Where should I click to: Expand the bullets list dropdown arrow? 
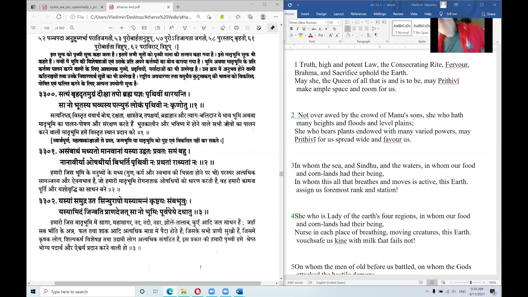coord(352,22)
